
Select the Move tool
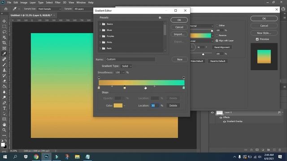pyautogui.click(x=4, y=21)
